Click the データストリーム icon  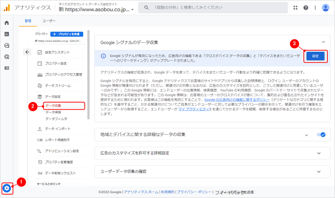(x=40, y=86)
